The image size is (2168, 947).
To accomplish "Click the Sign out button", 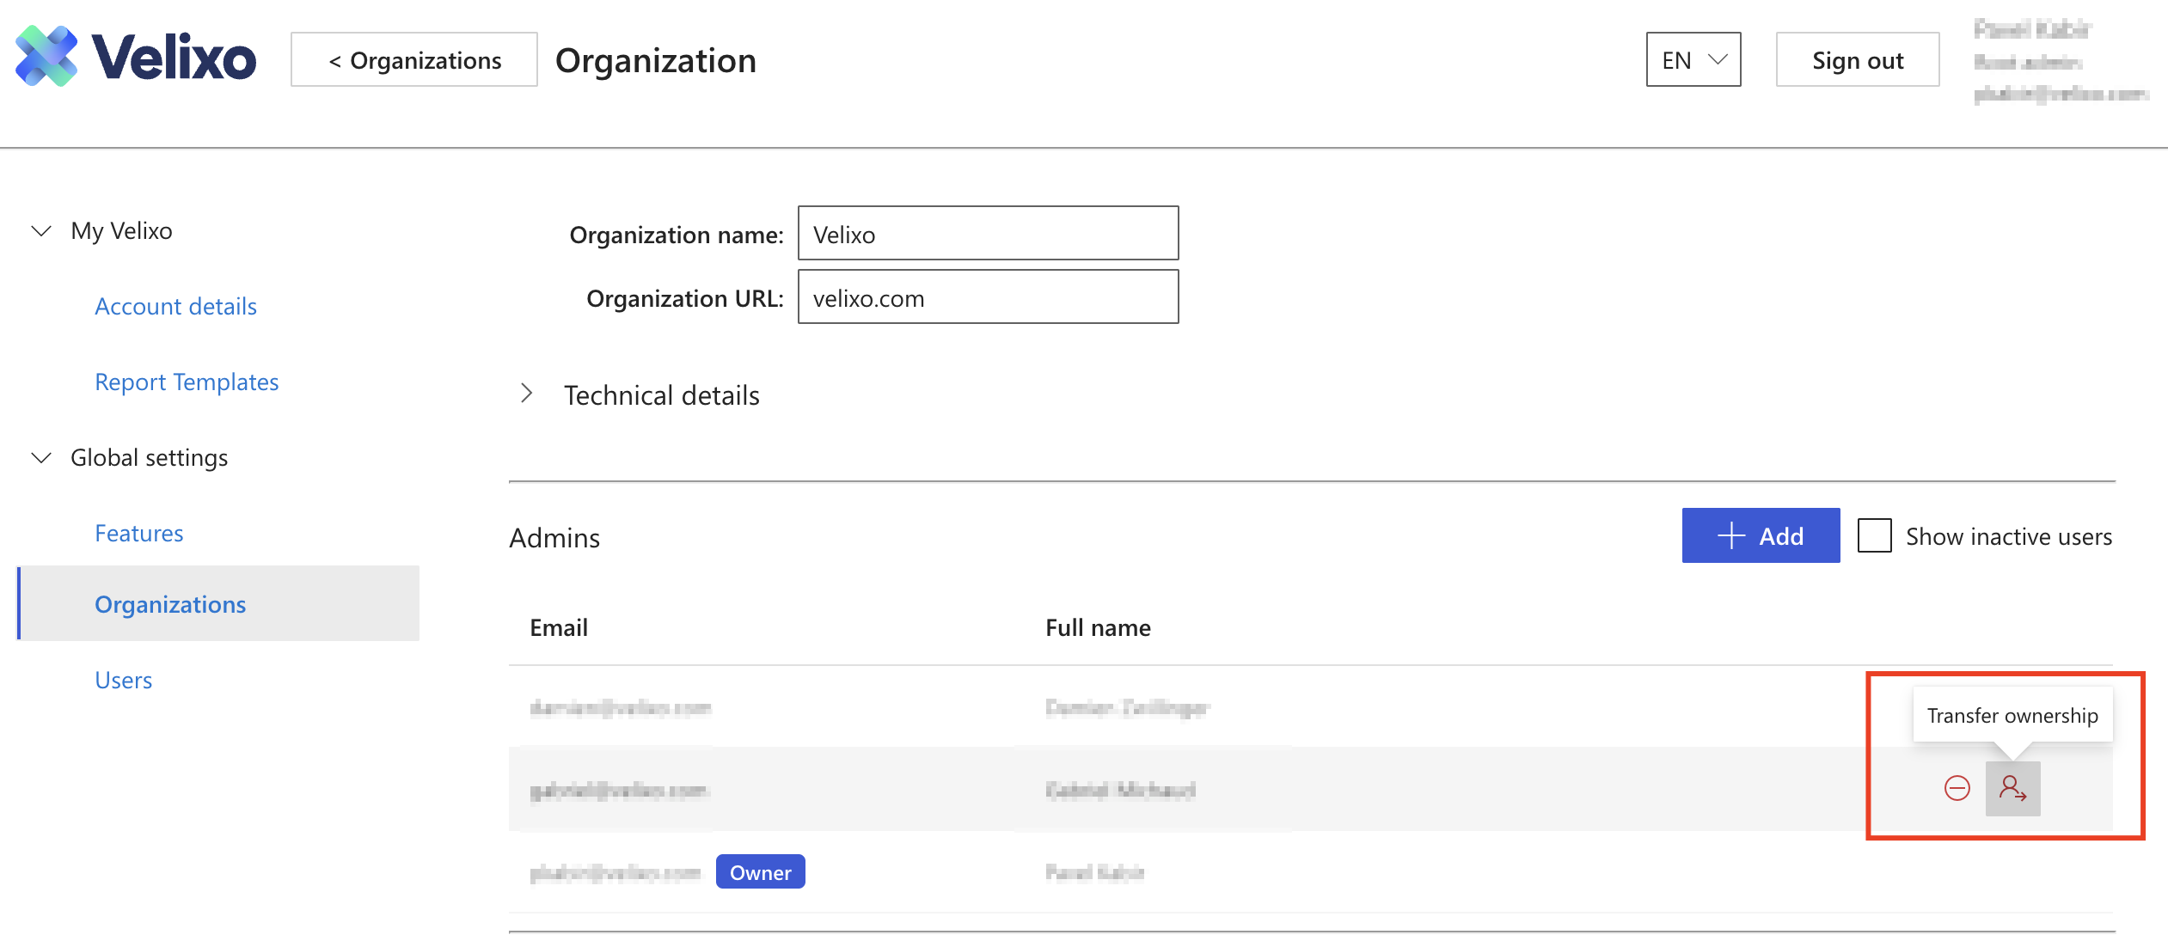I will [x=1858, y=59].
